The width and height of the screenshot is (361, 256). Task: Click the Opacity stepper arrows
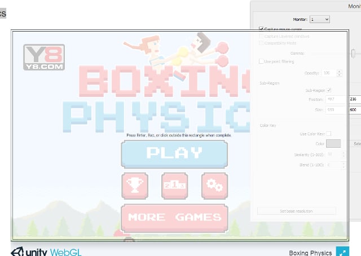pyautogui.click(x=340, y=73)
